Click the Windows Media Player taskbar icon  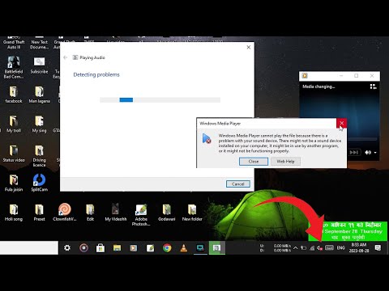[x=134, y=248]
